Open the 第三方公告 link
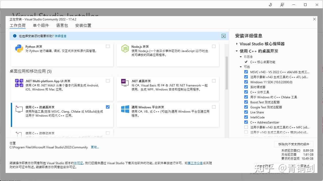The width and height of the screenshot is (323, 181). point(195,163)
